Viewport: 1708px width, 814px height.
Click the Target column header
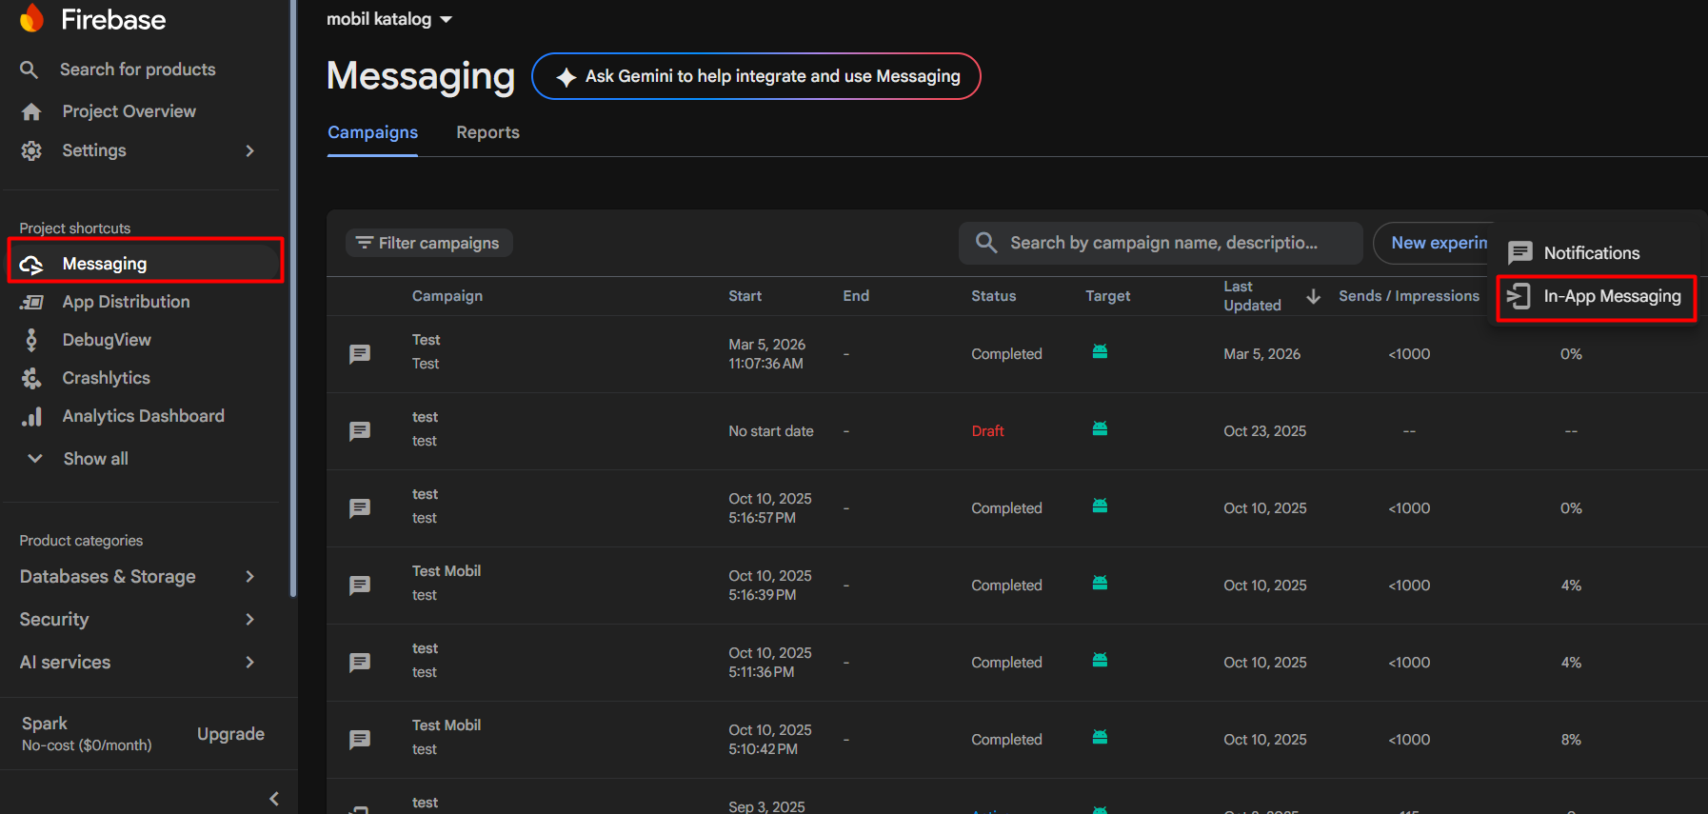point(1107,296)
